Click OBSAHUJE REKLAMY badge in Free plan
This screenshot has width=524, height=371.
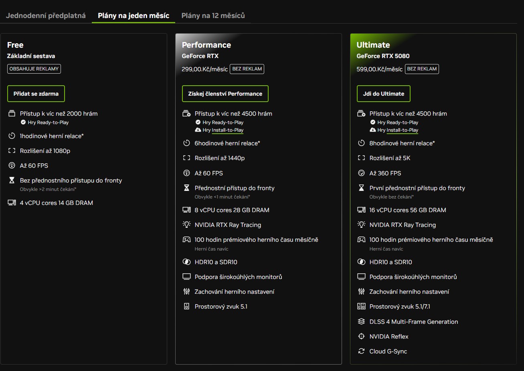tap(34, 69)
